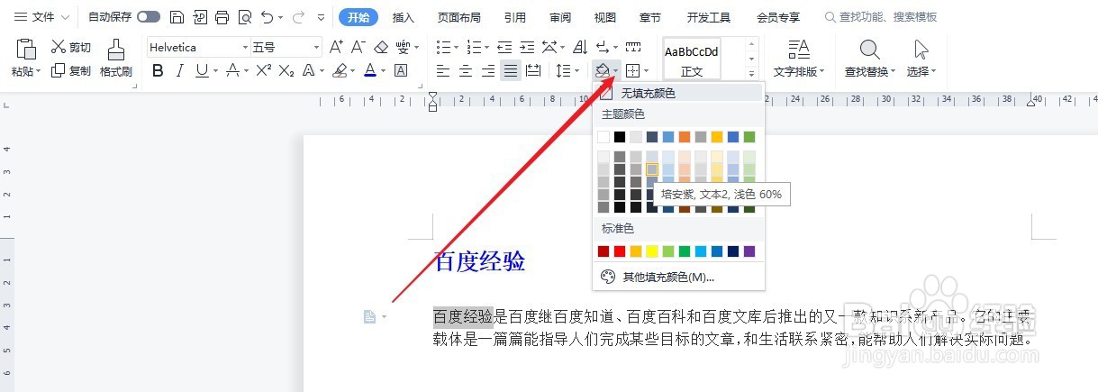1098x392 pixels.
Task: Open the font size (五号) dropdown
Action: (x=316, y=47)
